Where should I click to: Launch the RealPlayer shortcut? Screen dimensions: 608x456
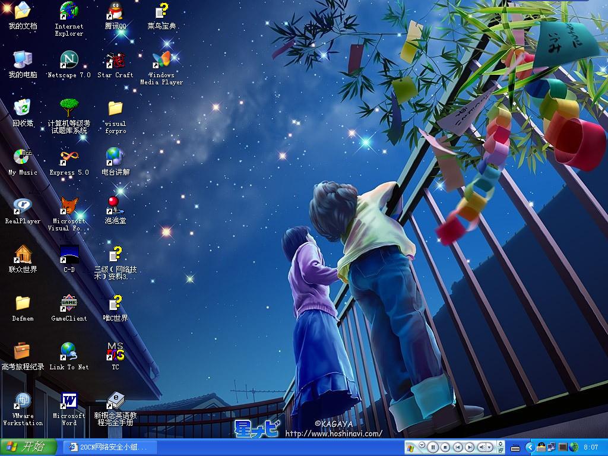click(23, 211)
